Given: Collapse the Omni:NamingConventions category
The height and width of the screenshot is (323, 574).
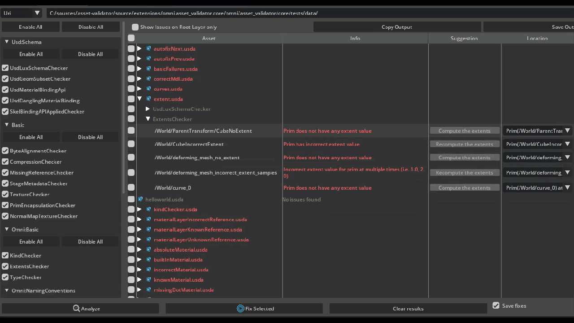Looking at the screenshot, I should pyautogui.click(x=7, y=291).
